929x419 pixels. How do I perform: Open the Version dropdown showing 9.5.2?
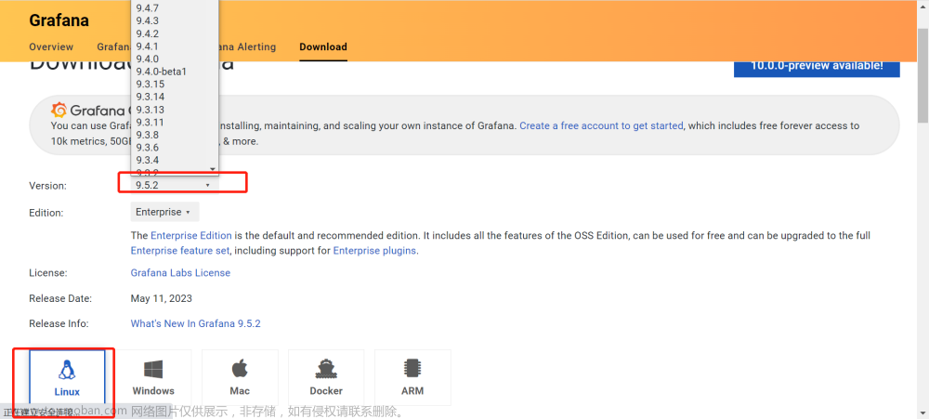175,185
